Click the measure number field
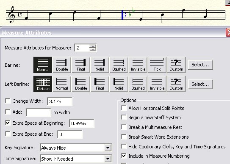230x164 pixels. (x=82, y=48)
